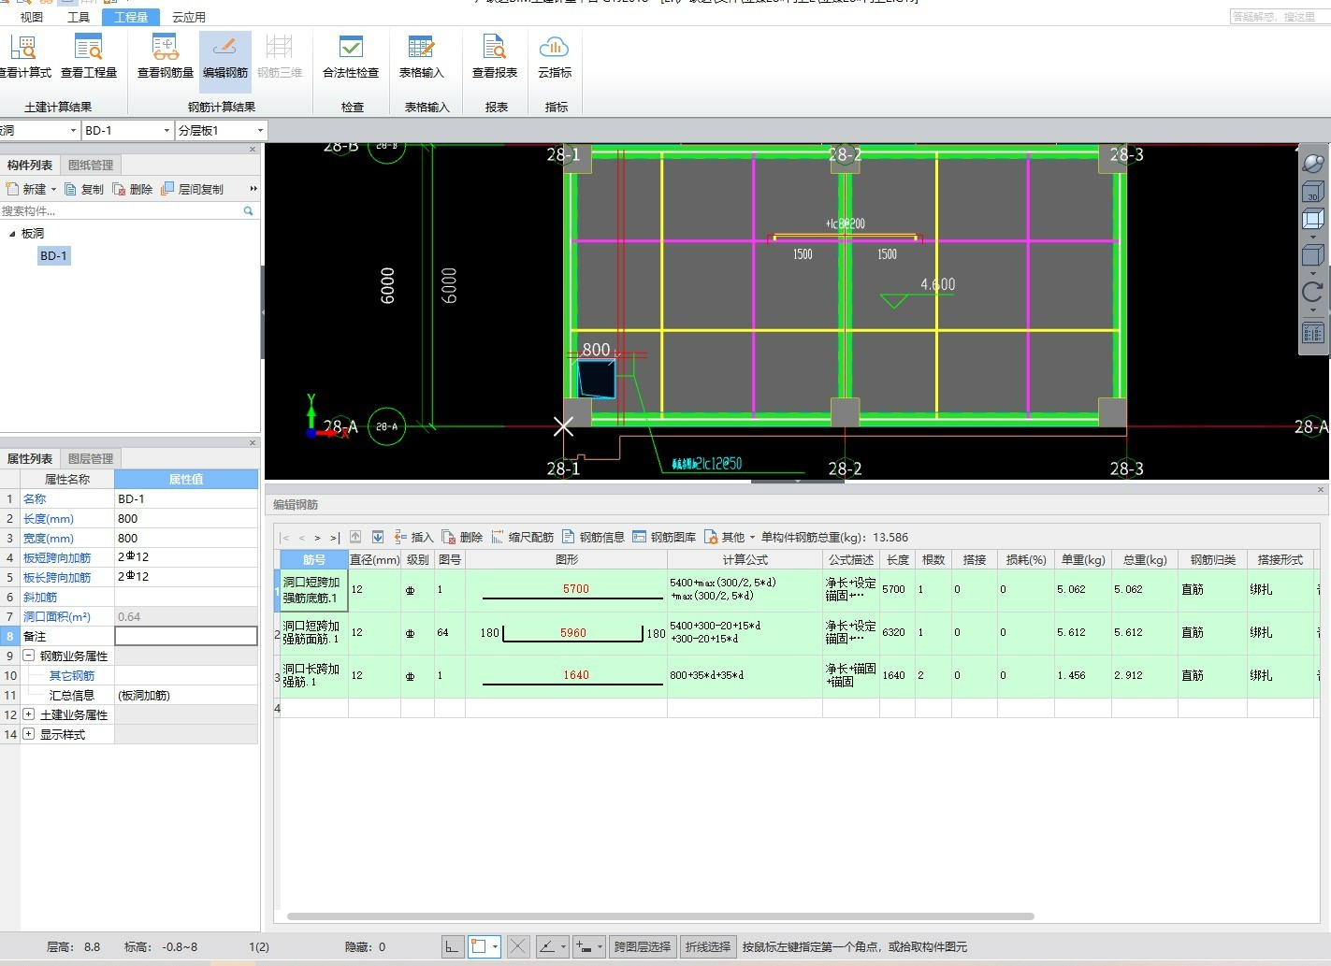Expand 土建业务属性 property group
This screenshot has height=966, width=1331.
[28, 714]
